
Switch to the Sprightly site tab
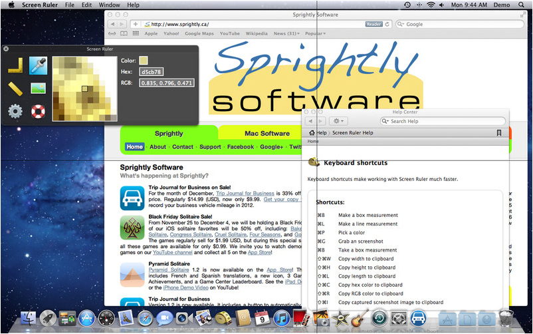(169, 134)
